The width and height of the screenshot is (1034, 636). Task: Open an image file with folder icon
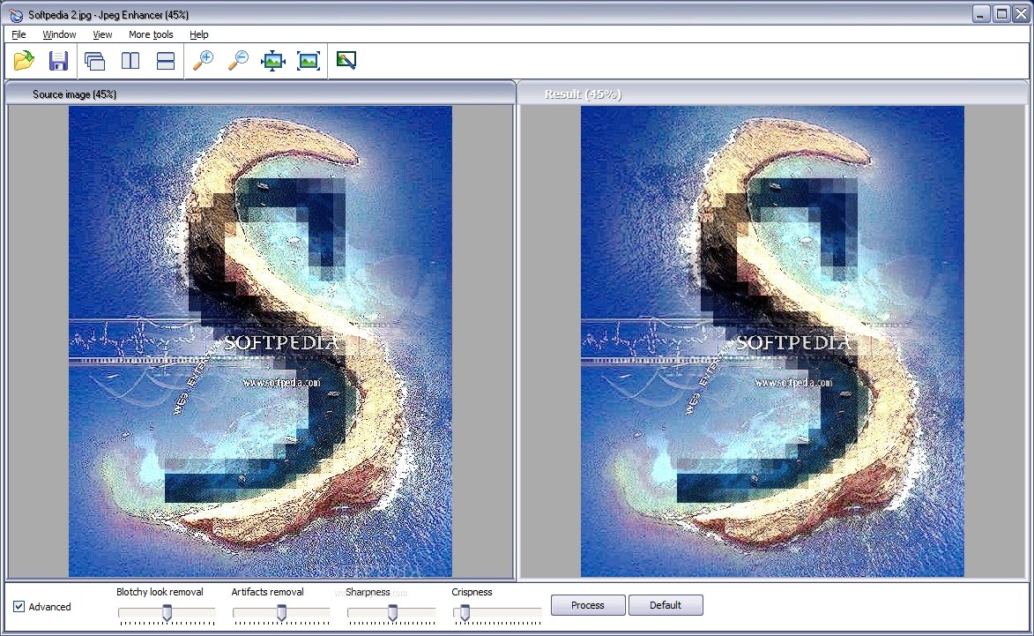pyautogui.click(x=24, y=61)
